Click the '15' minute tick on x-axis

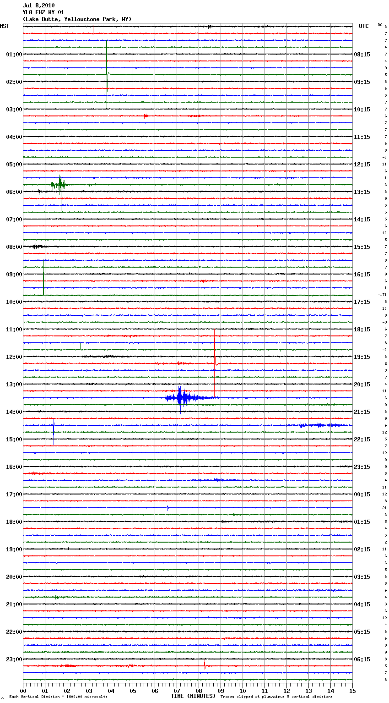[x=352, y=691]
